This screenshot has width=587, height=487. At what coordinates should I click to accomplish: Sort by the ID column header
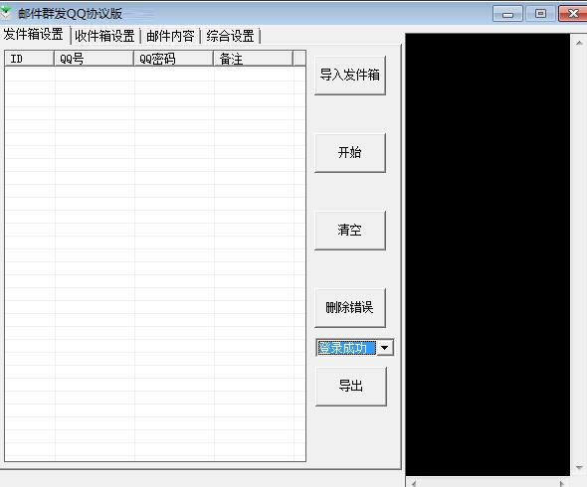coord(30,59)
